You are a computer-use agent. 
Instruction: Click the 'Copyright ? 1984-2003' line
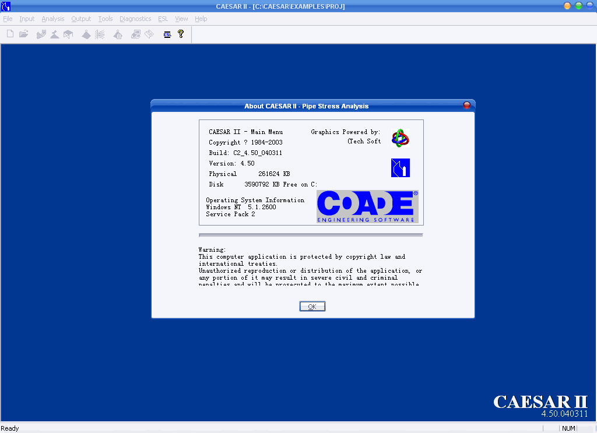(245, 142)
